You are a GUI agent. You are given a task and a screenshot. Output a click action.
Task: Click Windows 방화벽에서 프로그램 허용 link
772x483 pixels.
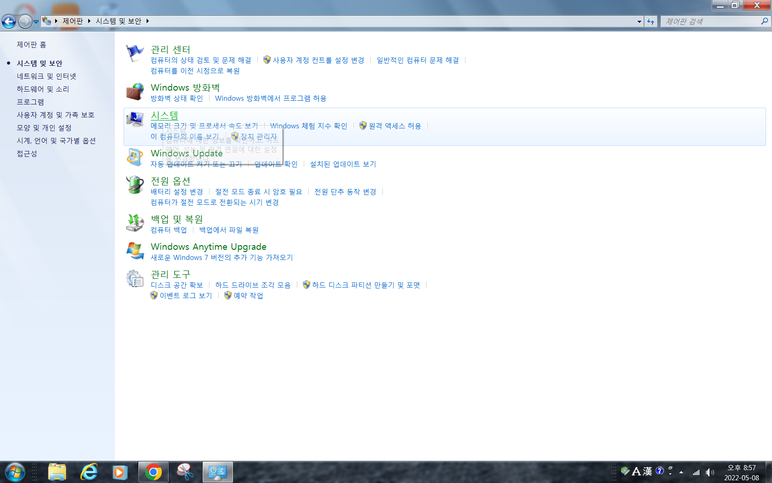(x=271, y=98)
